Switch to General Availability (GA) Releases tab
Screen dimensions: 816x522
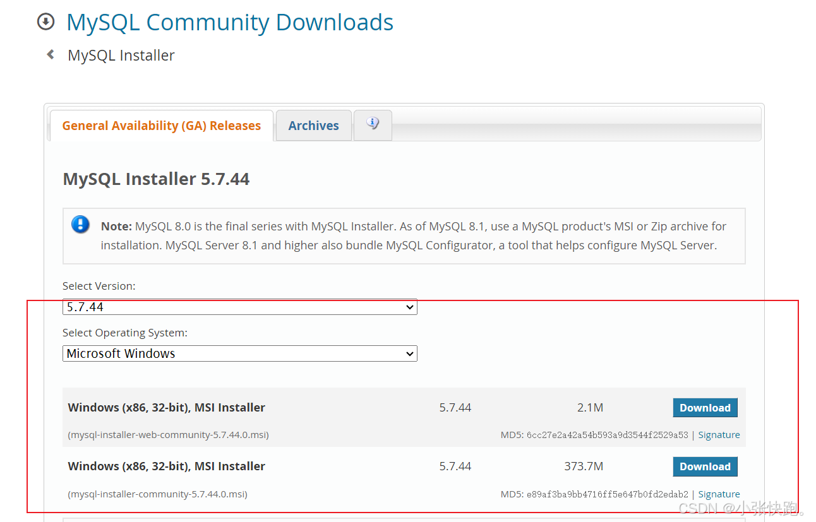tap(162, 126)
